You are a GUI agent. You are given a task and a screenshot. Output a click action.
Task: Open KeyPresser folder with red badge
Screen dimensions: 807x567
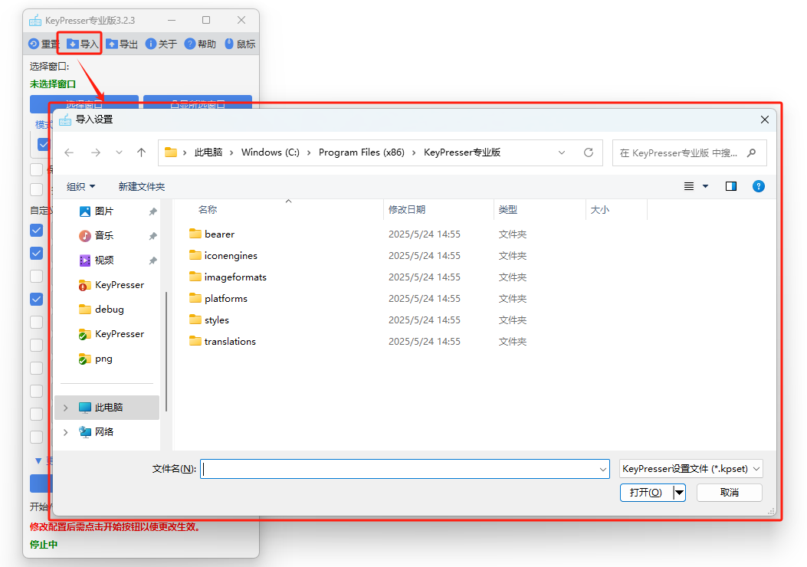[111, 285]
